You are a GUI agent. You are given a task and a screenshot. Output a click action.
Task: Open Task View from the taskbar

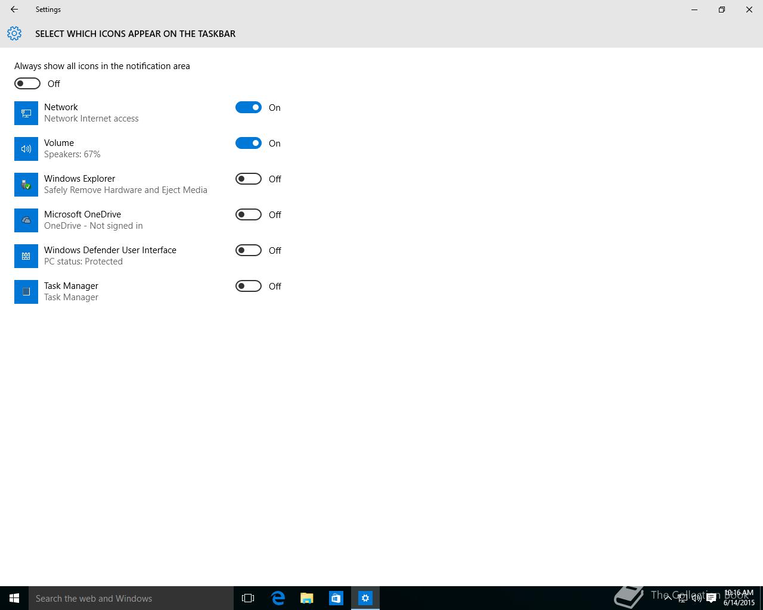tap(248, 598)
